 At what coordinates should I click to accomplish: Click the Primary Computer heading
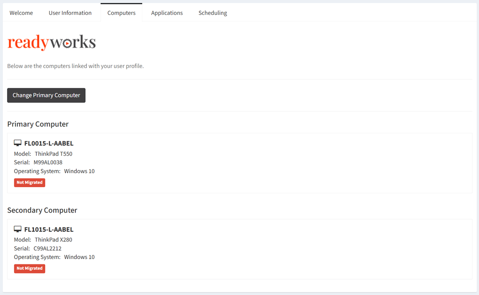click(38, 124)
